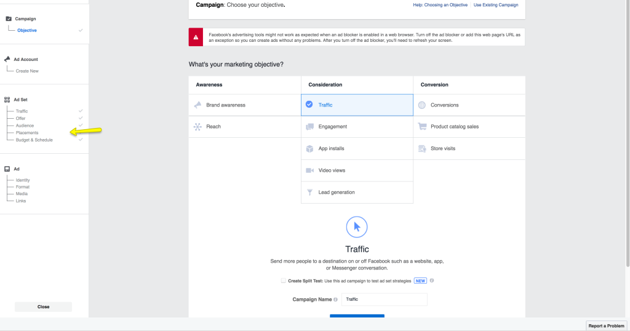Screen dimensions: 630x331
Task: Click the info icon next to NEW badge
Action: tap(432, 281)
